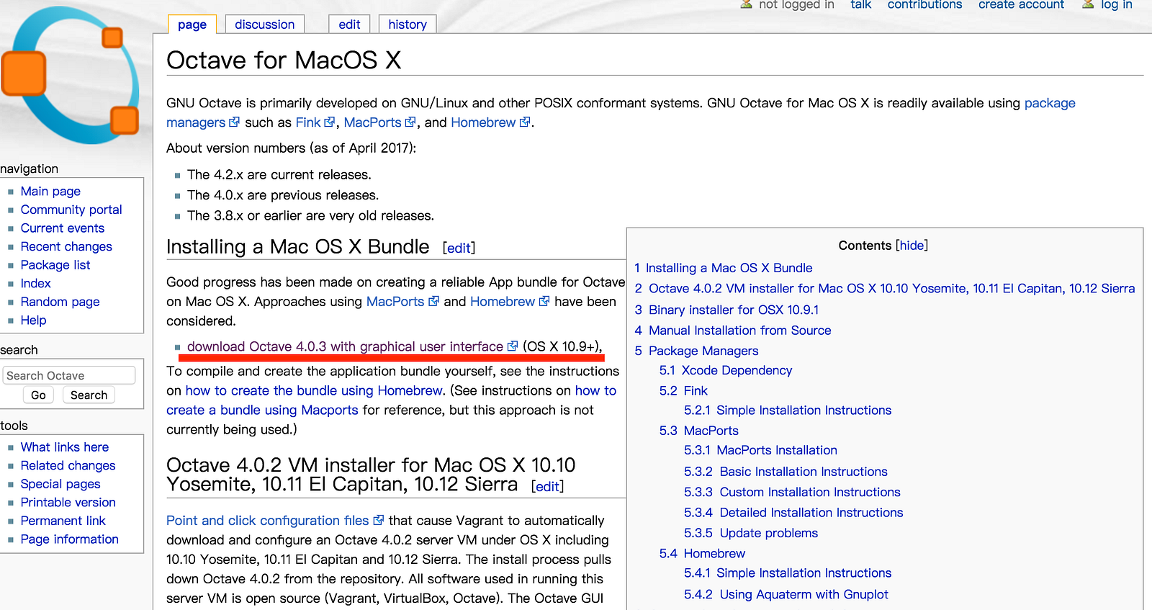
Task: Click the 'Homebrew' link before 'have been considered'
Action: pyautogui.click(x=503, y=301)
